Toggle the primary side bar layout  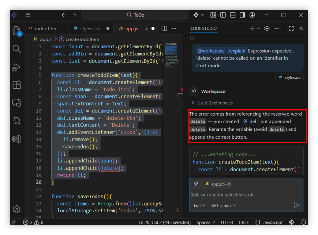tap(223, 15)
